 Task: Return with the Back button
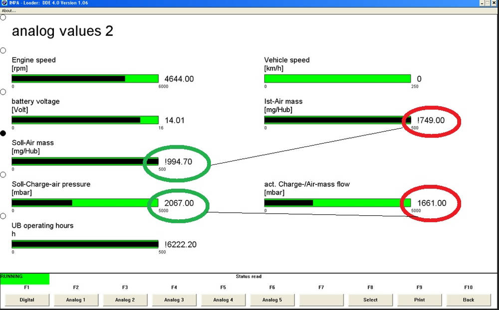469,300
